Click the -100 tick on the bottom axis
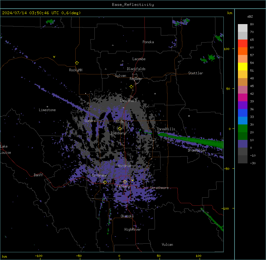Image resolution: width=266 pixels, height=260 pixels. [39, 256]
